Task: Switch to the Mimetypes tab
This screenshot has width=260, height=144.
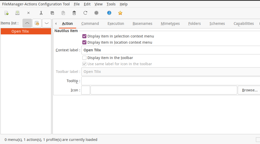Action: (x=170, y=24)
